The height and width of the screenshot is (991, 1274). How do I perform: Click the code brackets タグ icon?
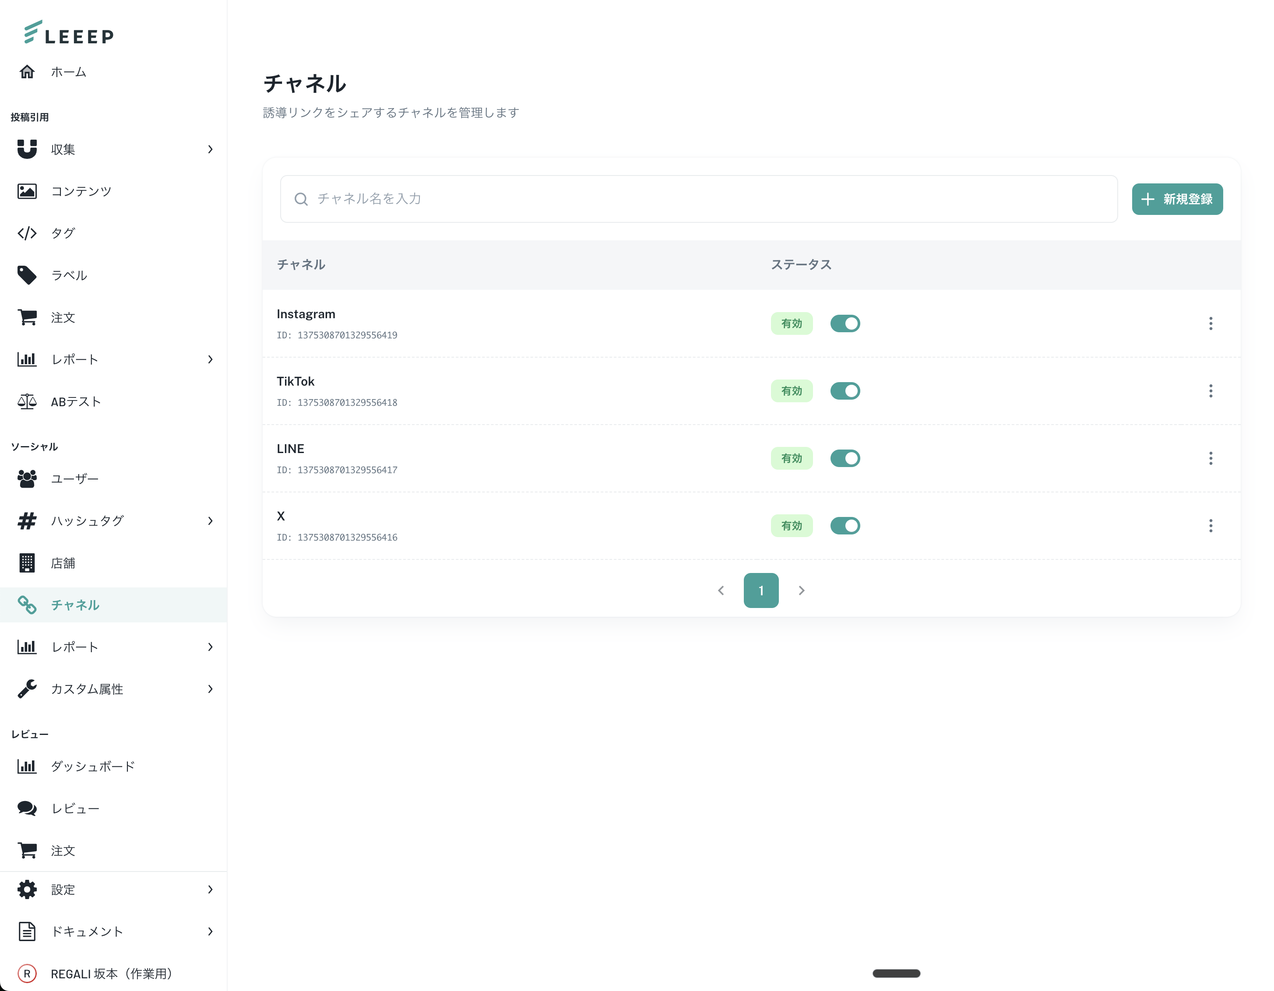(27, 233)
